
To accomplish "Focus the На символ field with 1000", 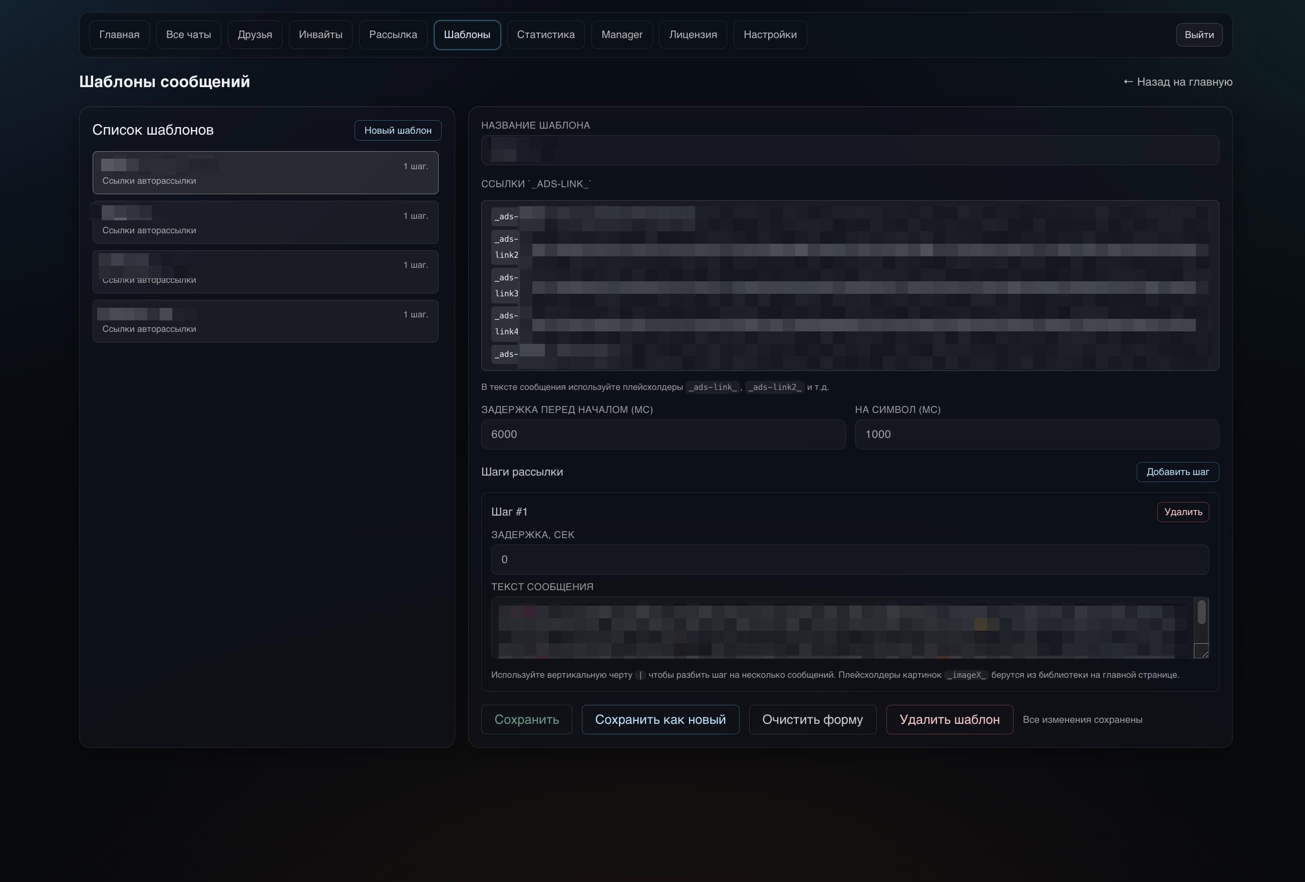I will (x=1037, y=434).
